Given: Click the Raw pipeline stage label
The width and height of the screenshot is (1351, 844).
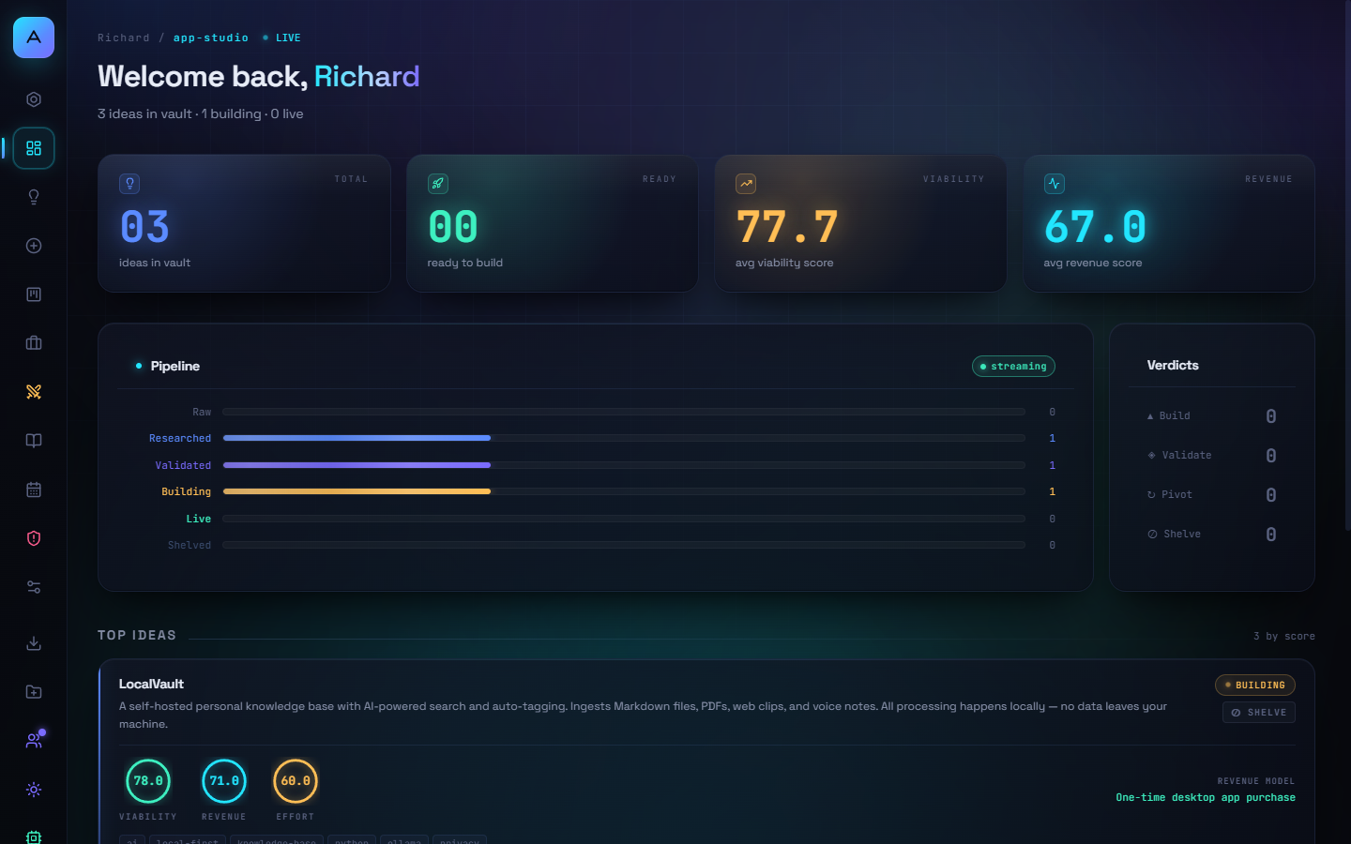Looking at the screenshot, I should [x=202, y=413].
